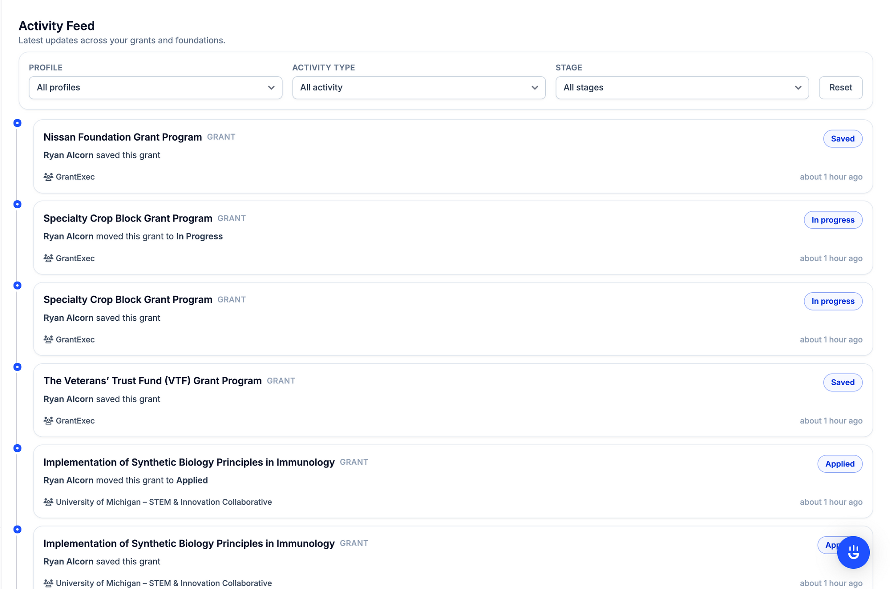Click the floating blue assistant button
The width and height of the screenshot is (890, 589).
point(853,552)
